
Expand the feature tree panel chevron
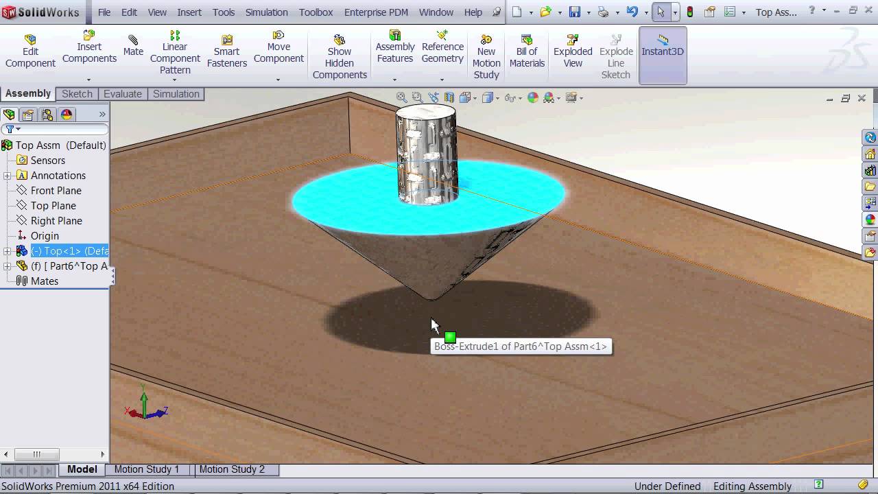pos(102,115)
